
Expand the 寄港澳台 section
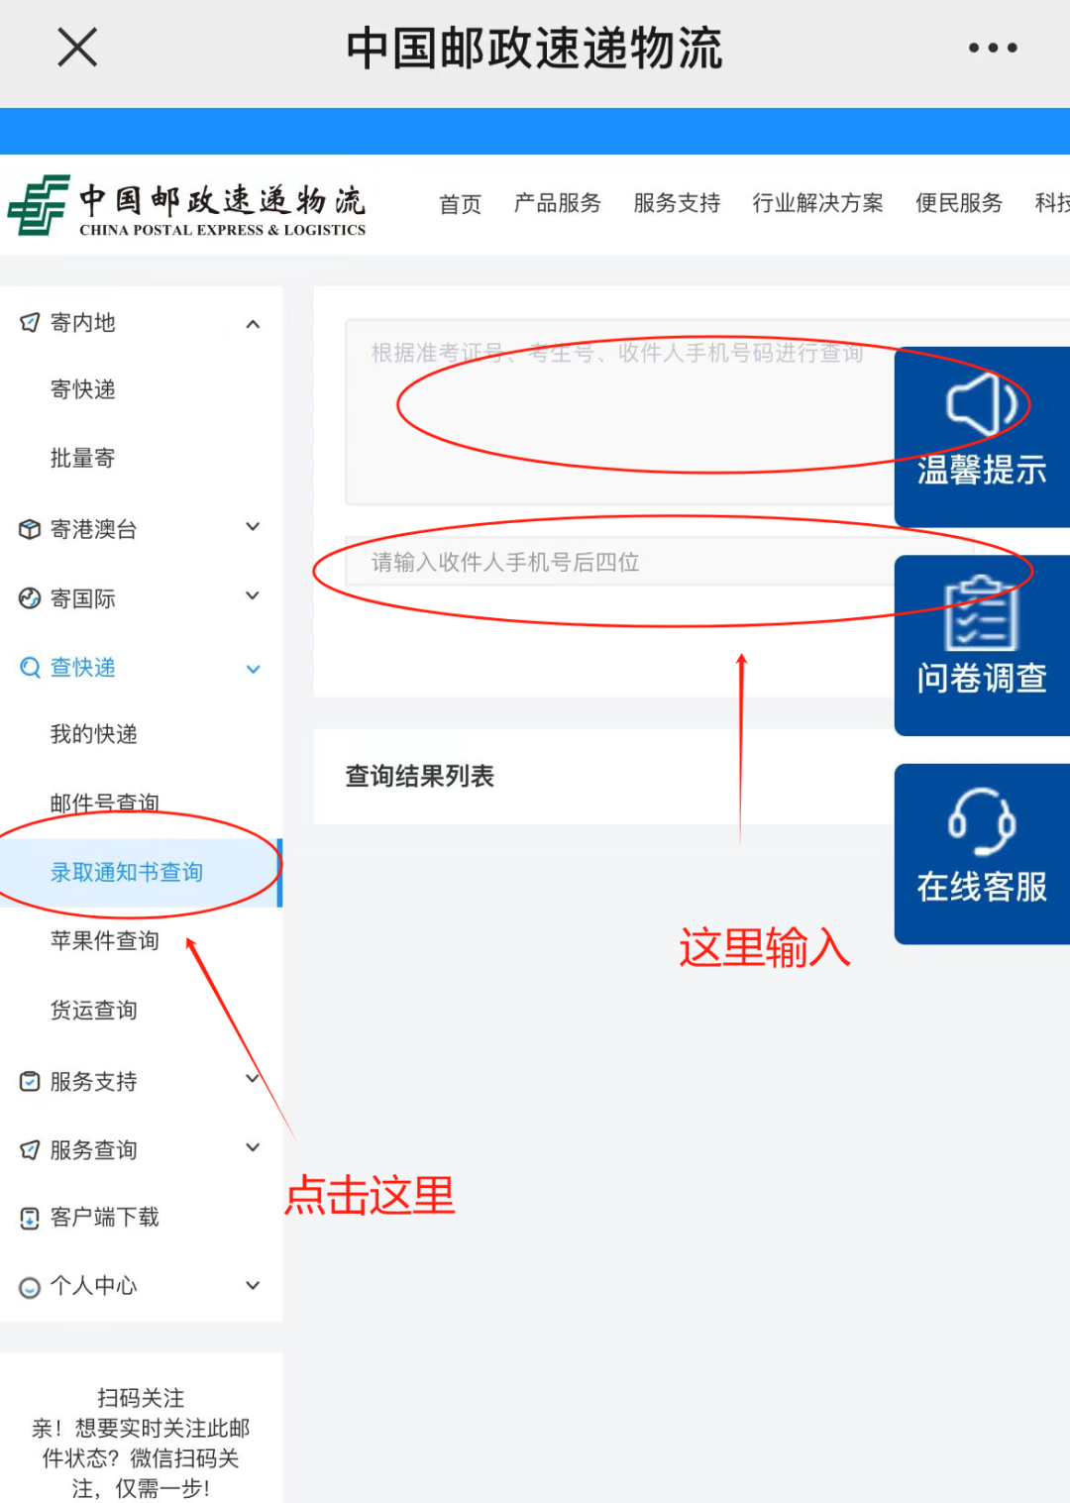tap(254, 528)
